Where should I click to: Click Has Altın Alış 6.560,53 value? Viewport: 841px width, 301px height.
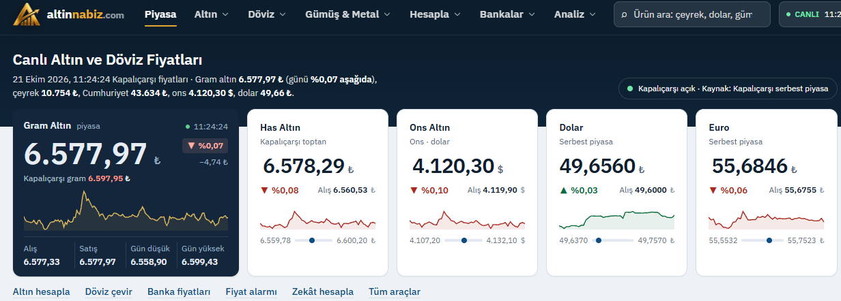[x=351, y=191]
